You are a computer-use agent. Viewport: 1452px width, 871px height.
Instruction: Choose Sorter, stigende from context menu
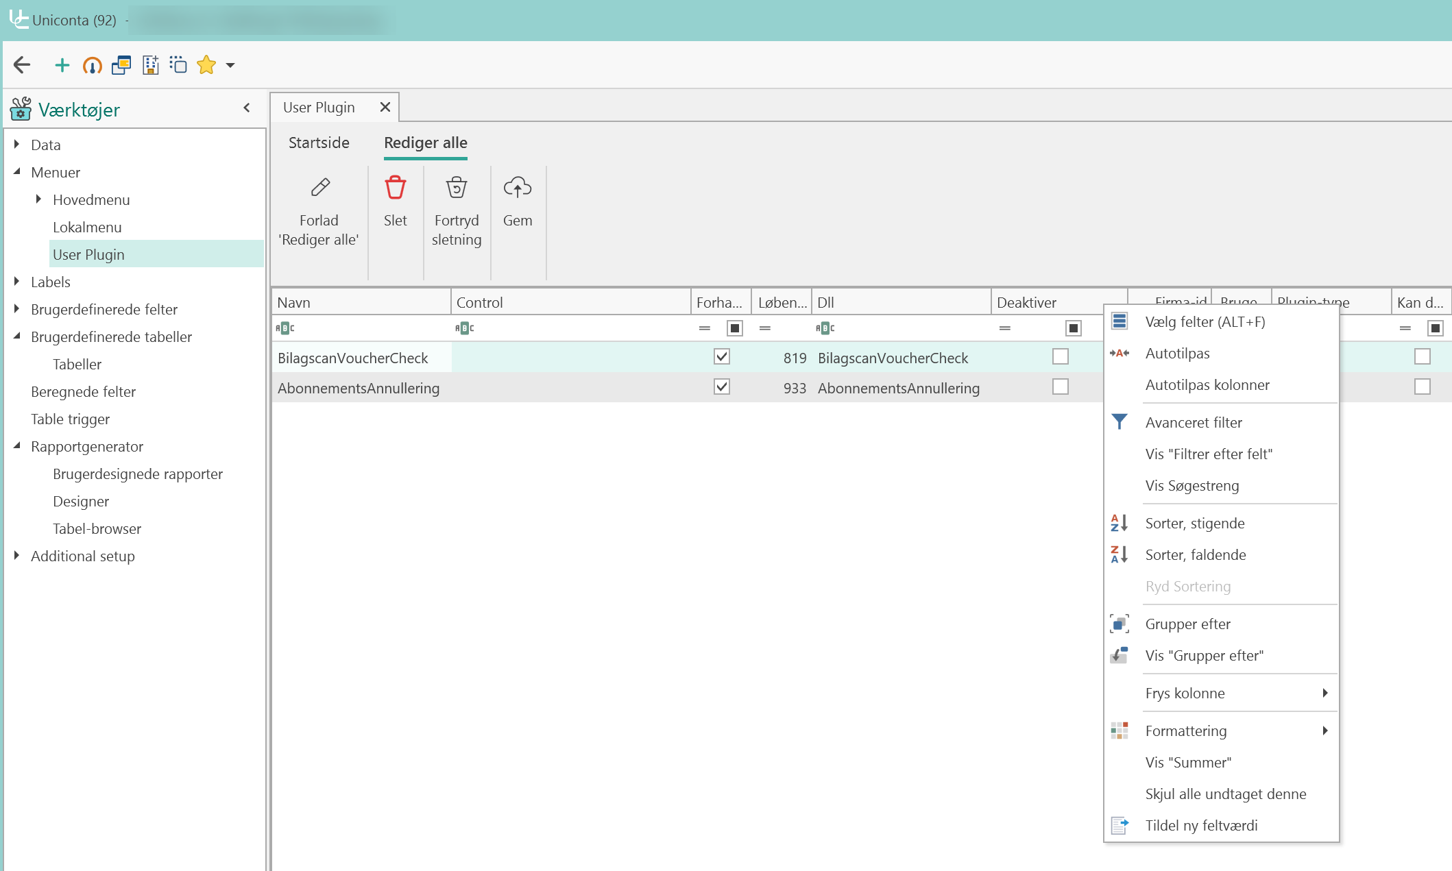point(1222,523)
